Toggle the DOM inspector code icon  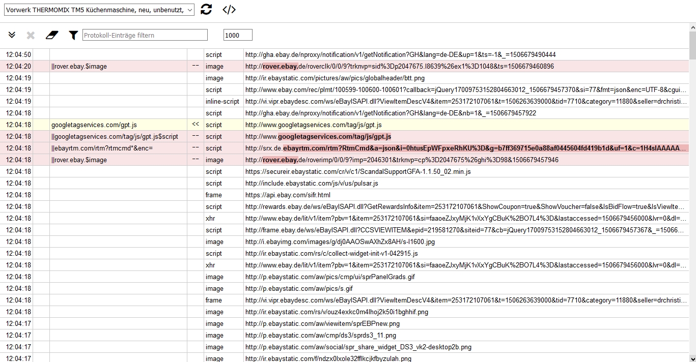click(229, 9)
